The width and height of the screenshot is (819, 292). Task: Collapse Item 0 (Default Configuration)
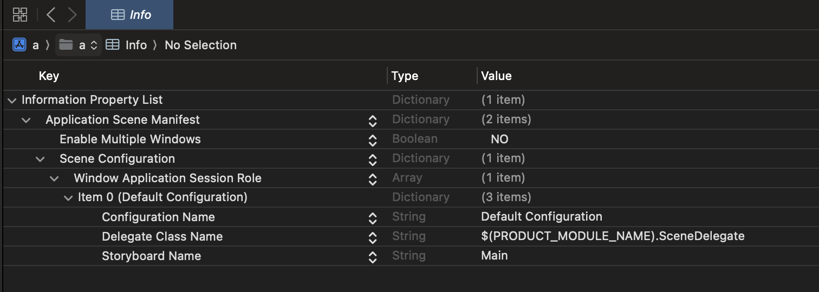point(68,198)
